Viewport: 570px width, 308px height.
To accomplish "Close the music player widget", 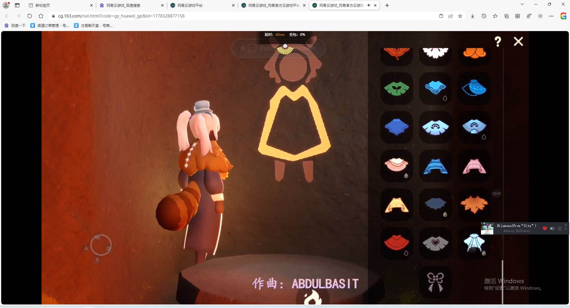I will pos(566,225).
